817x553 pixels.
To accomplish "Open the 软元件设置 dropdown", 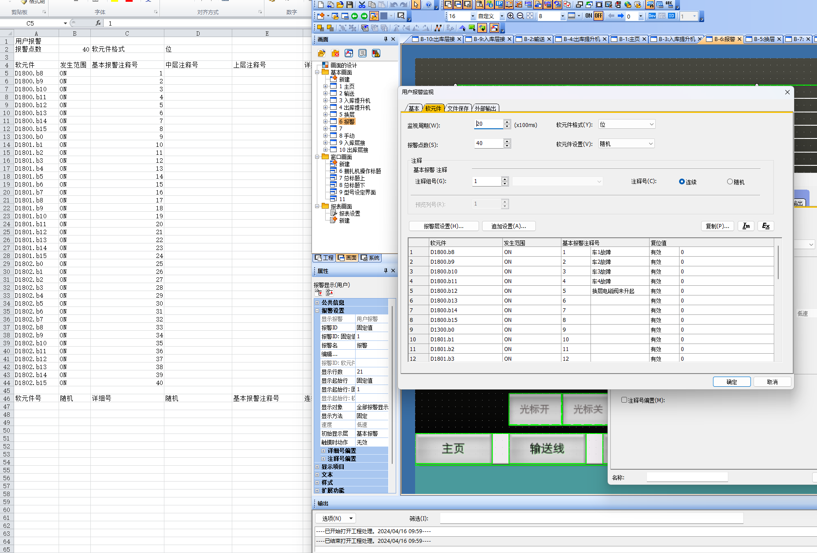I will coord(627,144).
